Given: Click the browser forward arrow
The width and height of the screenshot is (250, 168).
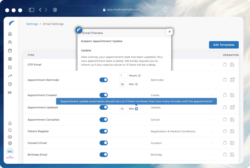Looking at the screenshot, I should [x=46, y=10].
